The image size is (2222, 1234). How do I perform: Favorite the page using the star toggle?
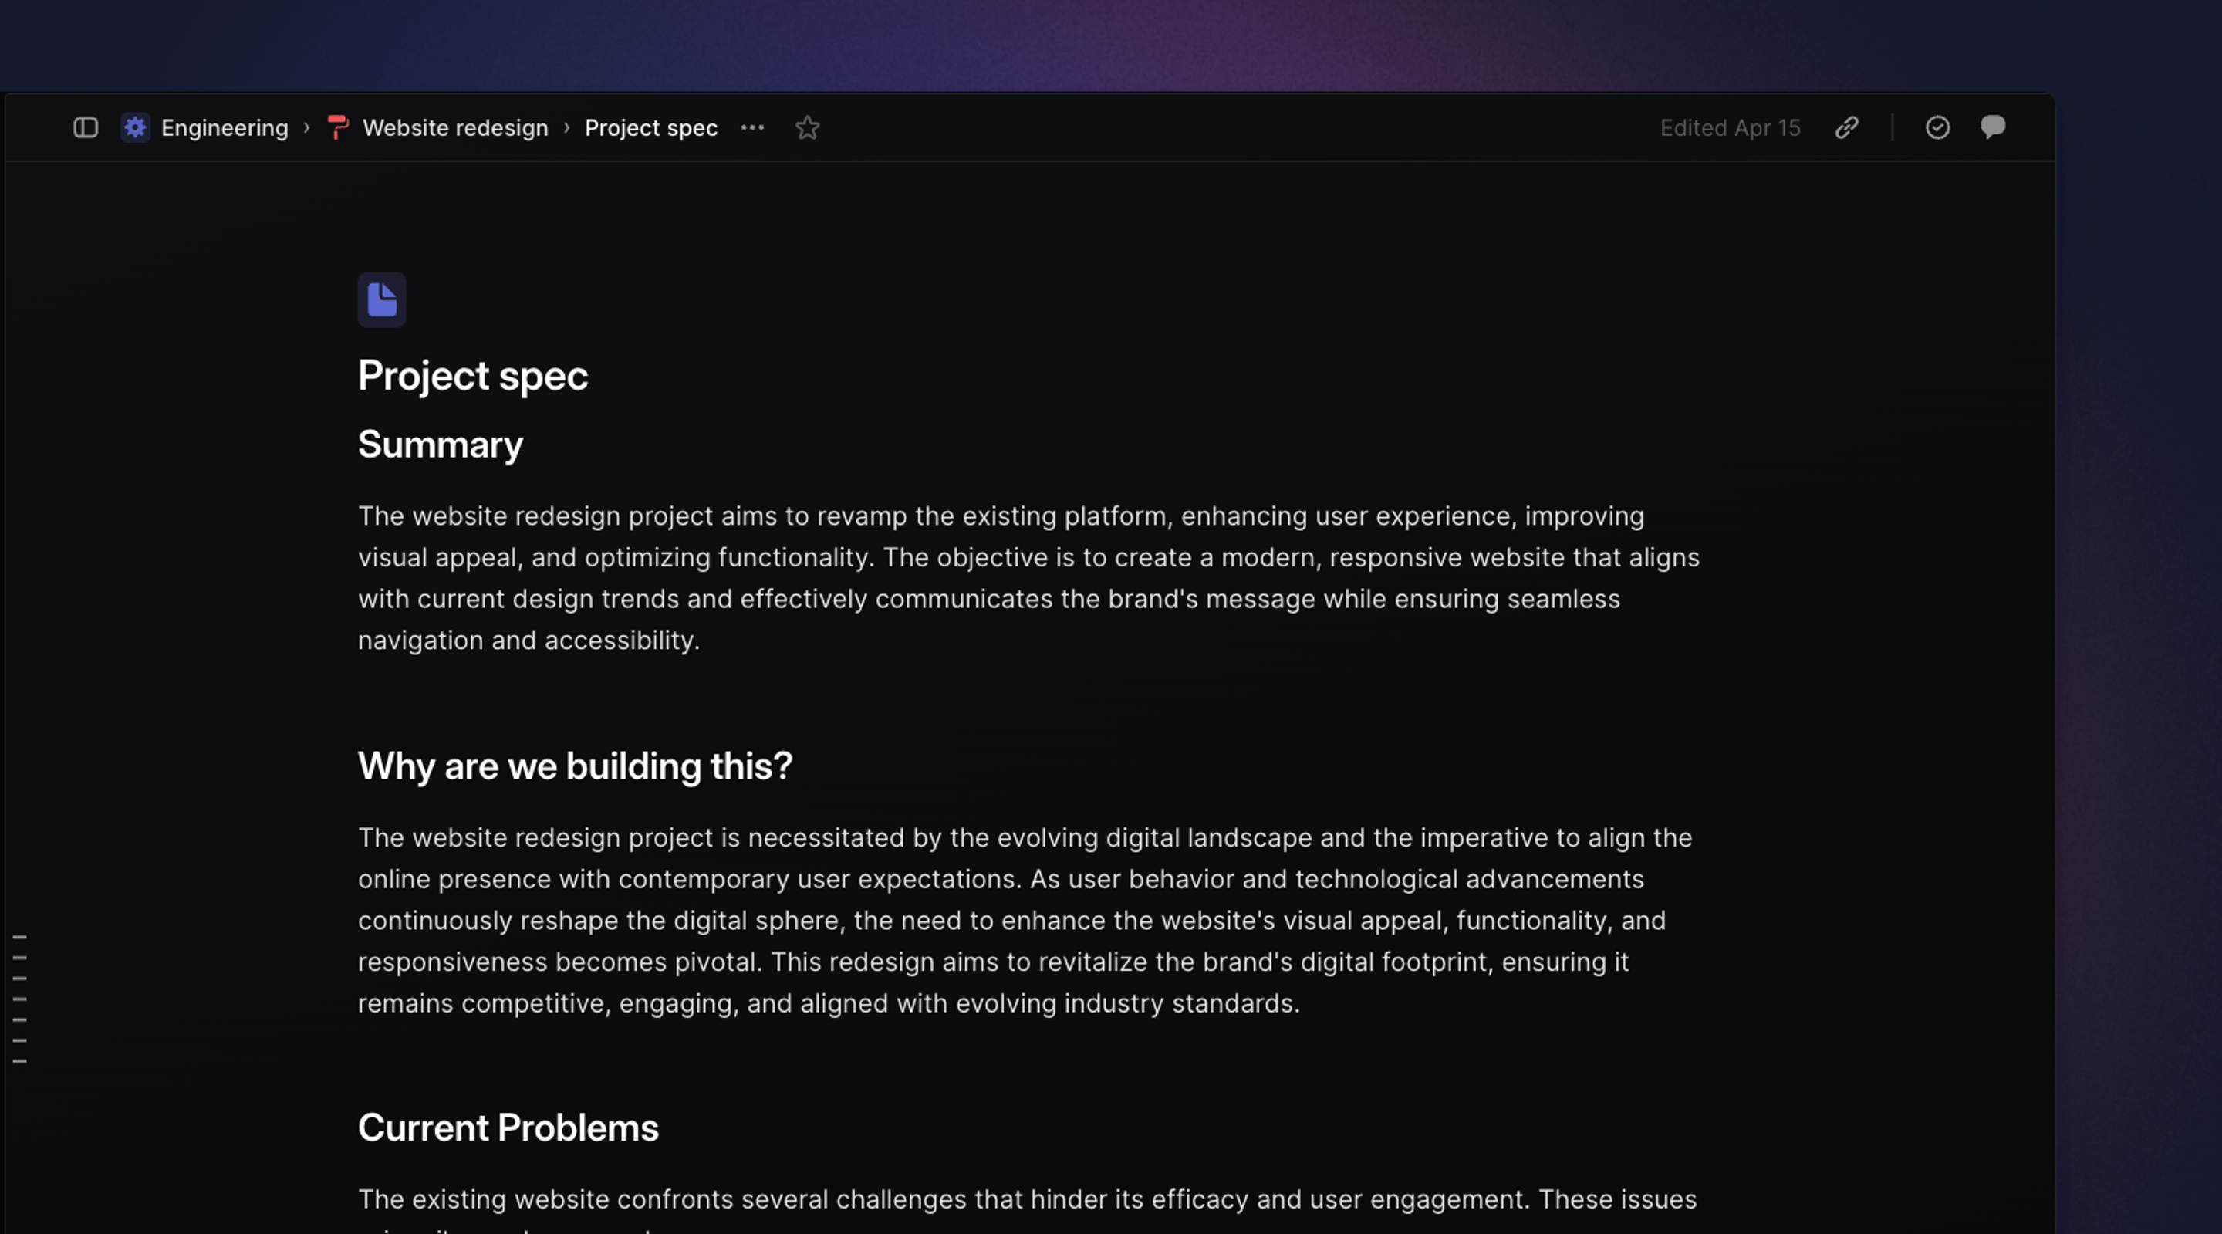pyautogui.click(x=807, y=127)
